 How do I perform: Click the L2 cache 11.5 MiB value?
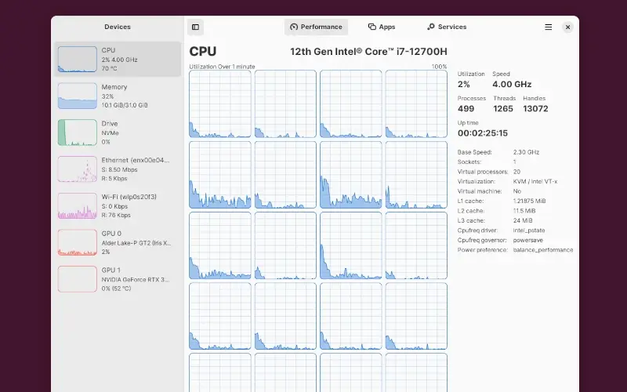point(524,211)
